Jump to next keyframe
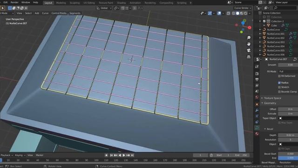 [x=128, y=155]
